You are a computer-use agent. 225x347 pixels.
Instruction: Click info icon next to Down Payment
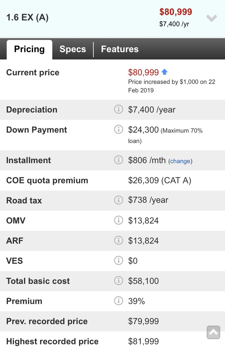pos(118,129)
